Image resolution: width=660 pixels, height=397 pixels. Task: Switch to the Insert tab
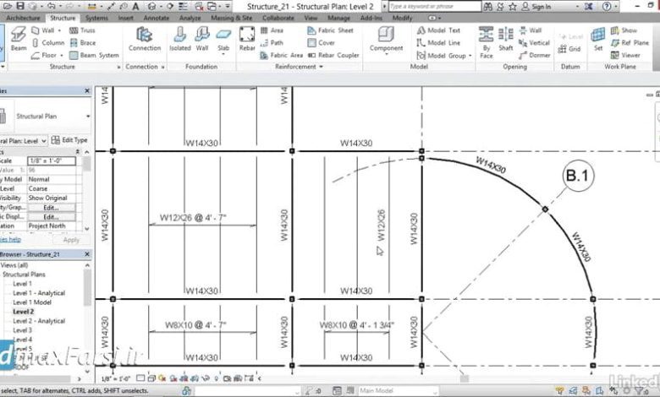(125, 18)
